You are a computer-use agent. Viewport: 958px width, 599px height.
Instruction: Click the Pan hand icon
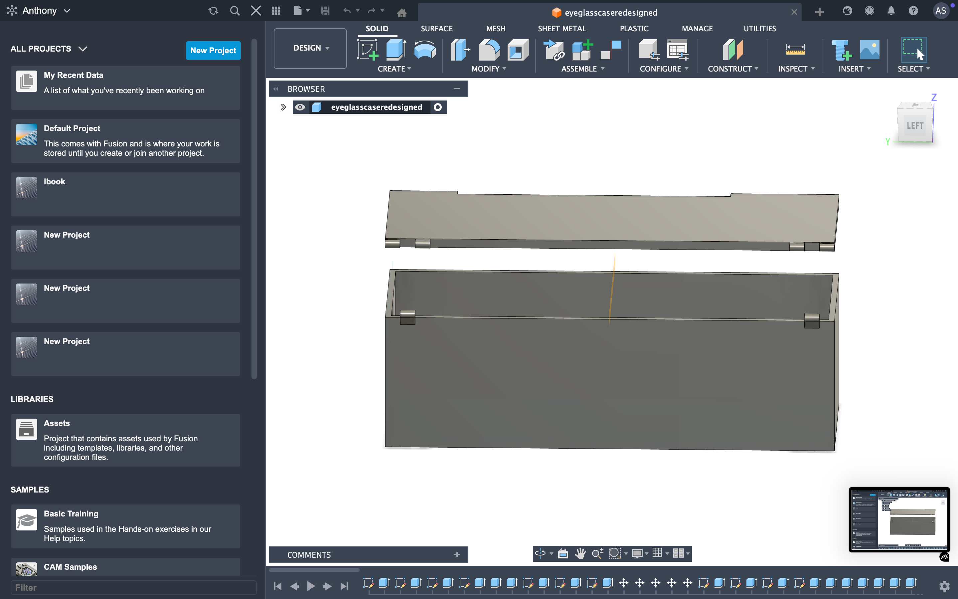[x=580, y=553]
